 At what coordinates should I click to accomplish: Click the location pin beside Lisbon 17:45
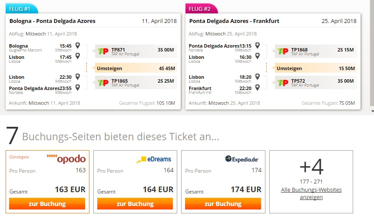coord(77,56)
